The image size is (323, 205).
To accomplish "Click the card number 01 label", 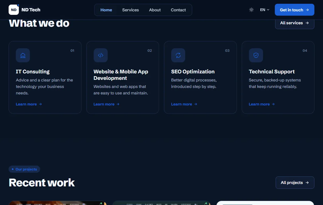I will click(72, 50).
